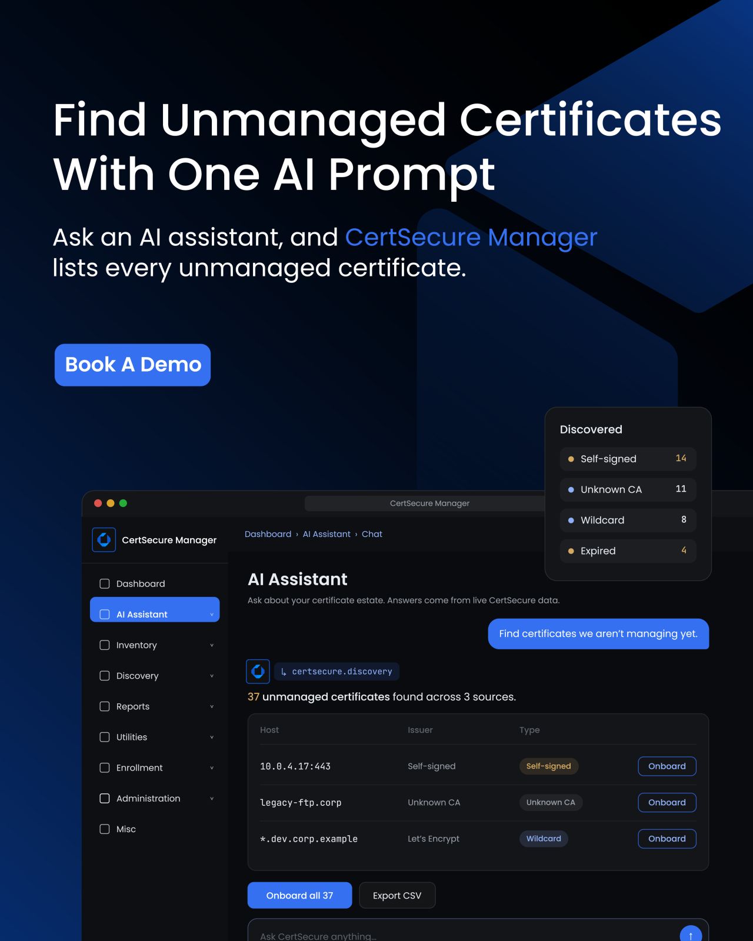The width and height of the screenshot is (753, 941).
Task: Send the prompt with the arrow button
Action: 691,933
